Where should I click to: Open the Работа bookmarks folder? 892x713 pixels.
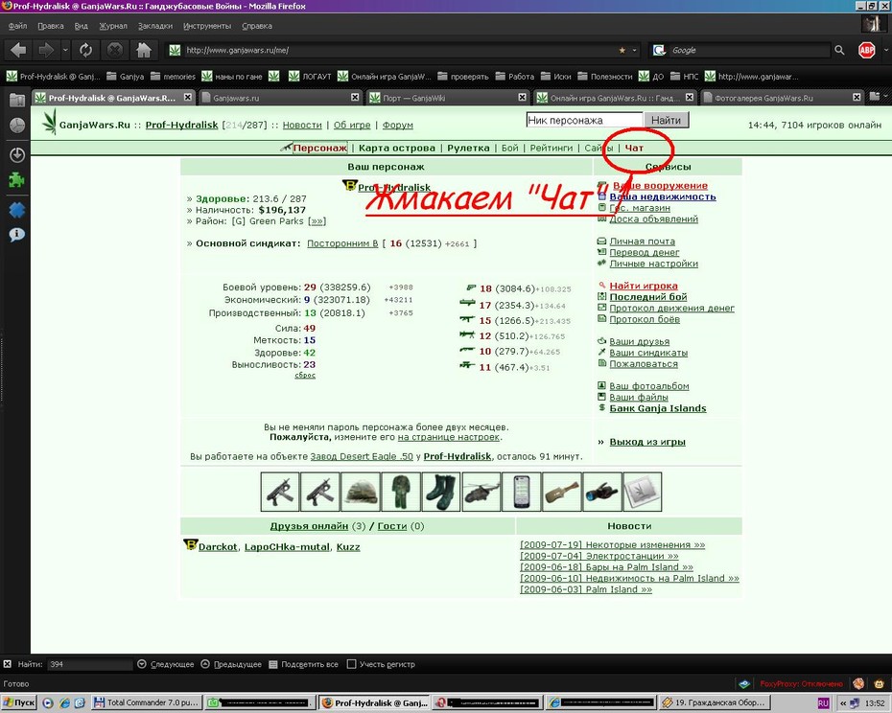(515, 77)
